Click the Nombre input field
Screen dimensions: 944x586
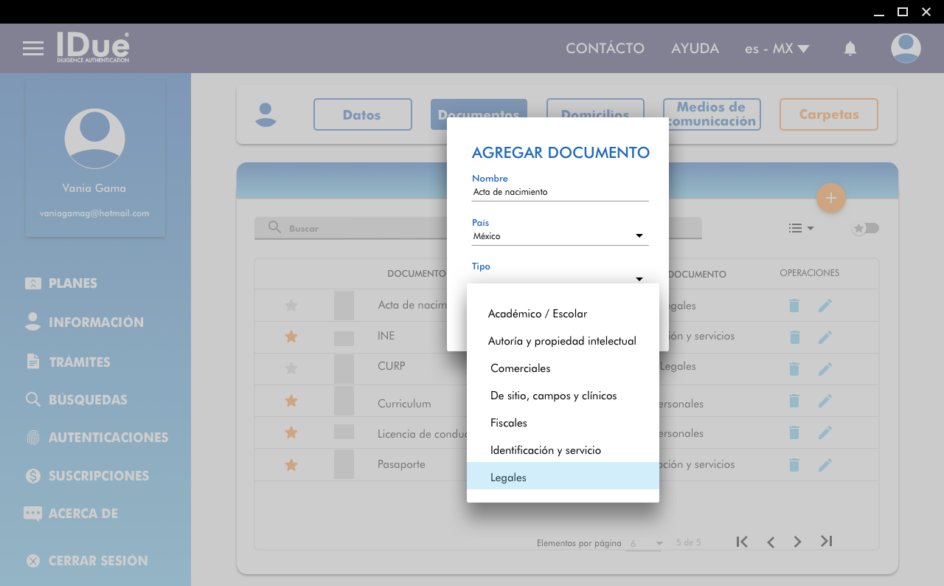click(x=560, y=192)
